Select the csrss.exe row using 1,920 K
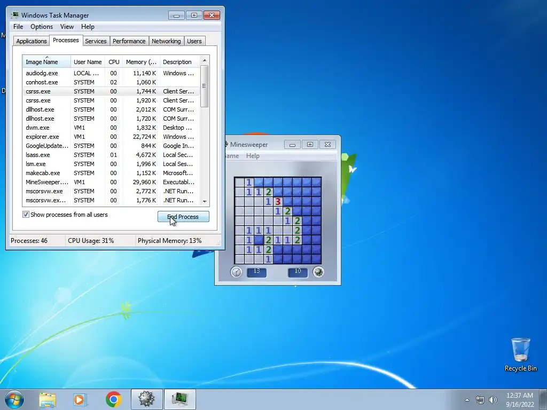 [x=111, y=100]
